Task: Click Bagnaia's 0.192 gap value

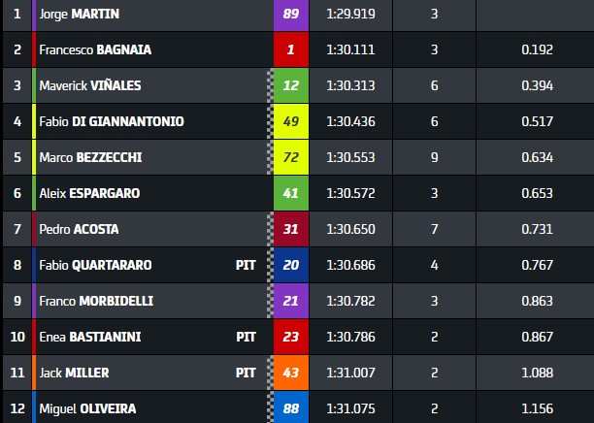Action: coord(537,49)
